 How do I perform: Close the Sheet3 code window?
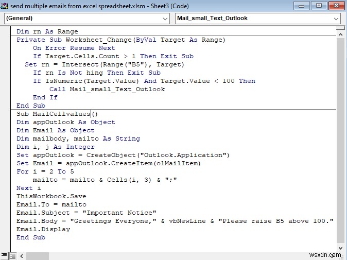(x=336, y=6)
